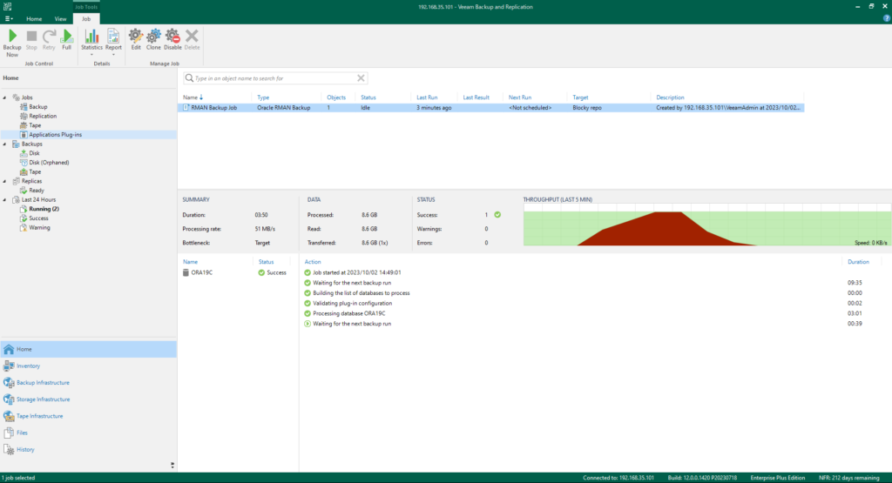Switch to the View ribbon tab
This screenshot has height=483, width=892.
pyautogui.click(x=60, y=19)
